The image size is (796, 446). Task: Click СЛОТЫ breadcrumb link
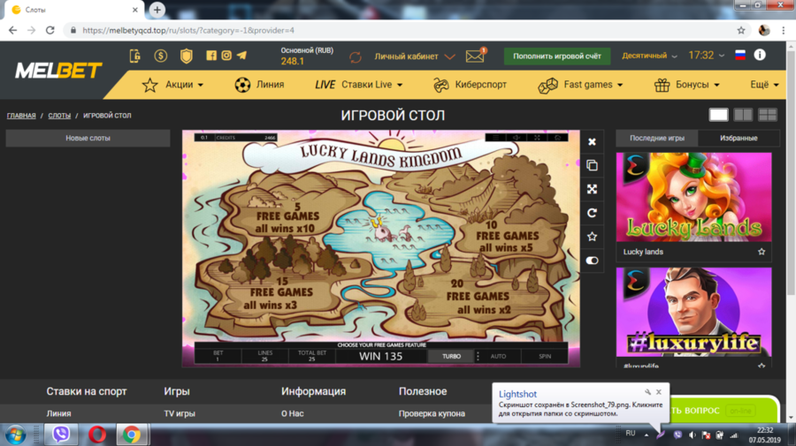click(x=59, y=116)
